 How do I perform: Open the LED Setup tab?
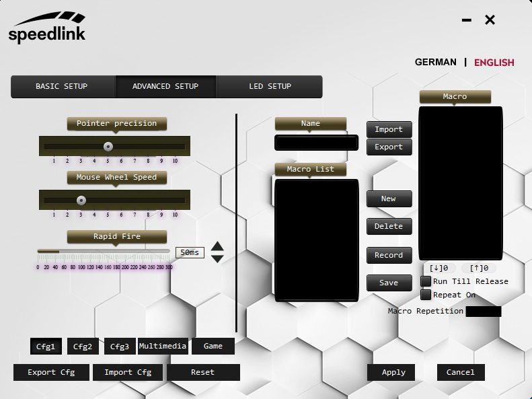(x=270, y=87)
